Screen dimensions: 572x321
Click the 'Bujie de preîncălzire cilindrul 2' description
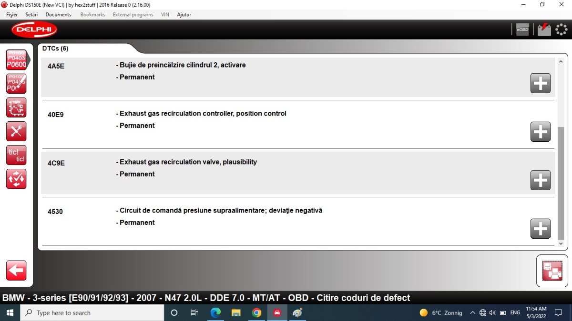coord(181,65)
